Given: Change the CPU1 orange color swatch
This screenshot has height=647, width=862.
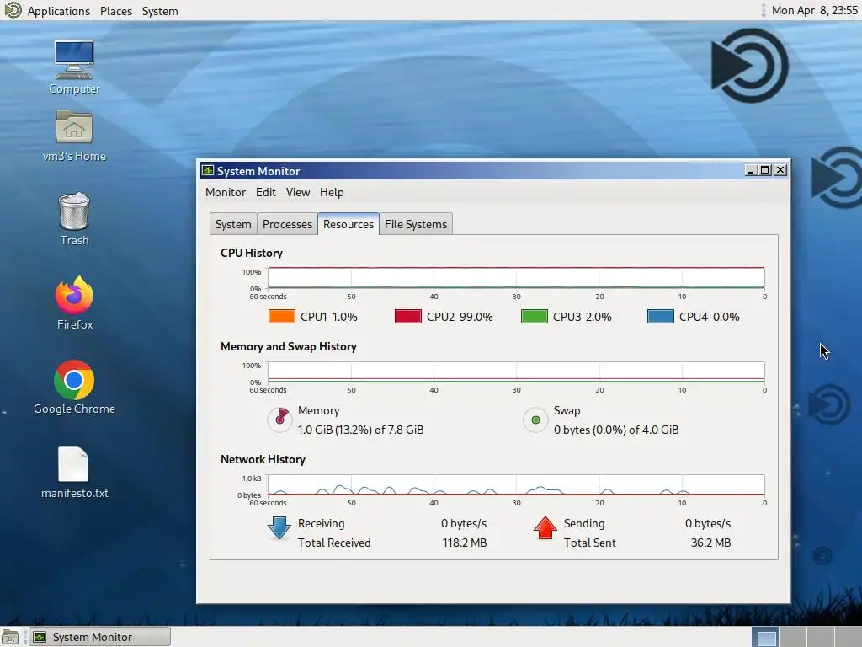Looking at the screenshot, I should point(281,317).
